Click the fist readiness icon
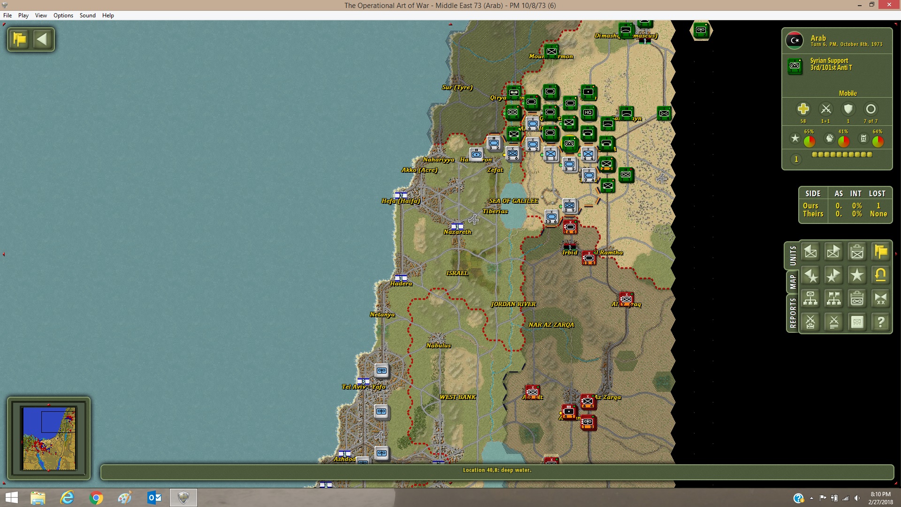The height and width of the screenshot is (507, 901). pyautogui.click(x=830, y=138)
